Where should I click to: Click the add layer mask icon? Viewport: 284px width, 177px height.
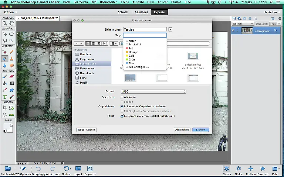(x=245, y=18)
